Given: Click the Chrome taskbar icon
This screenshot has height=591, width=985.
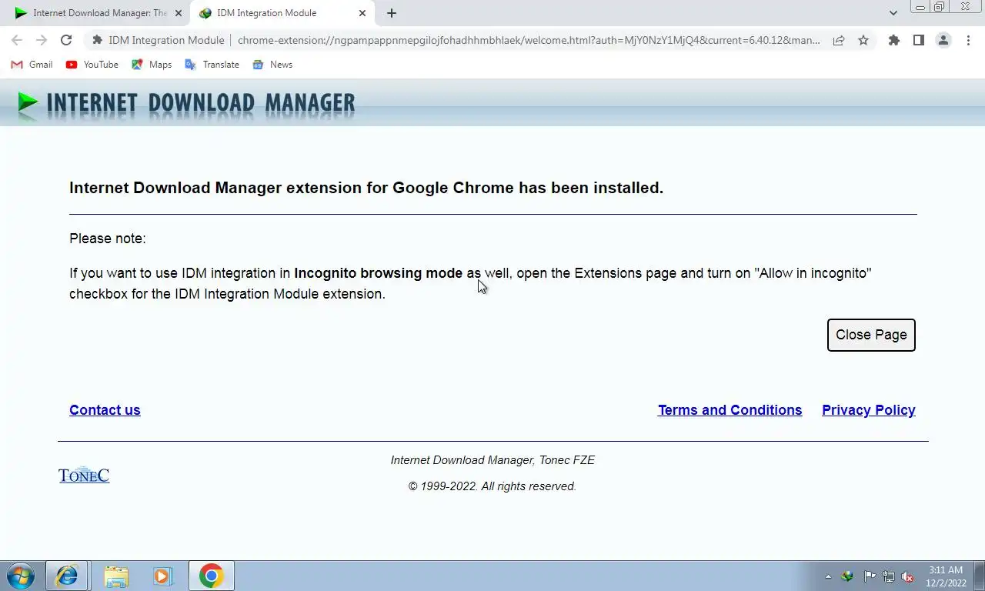Looking at the screenshot, I should [211, 576].
